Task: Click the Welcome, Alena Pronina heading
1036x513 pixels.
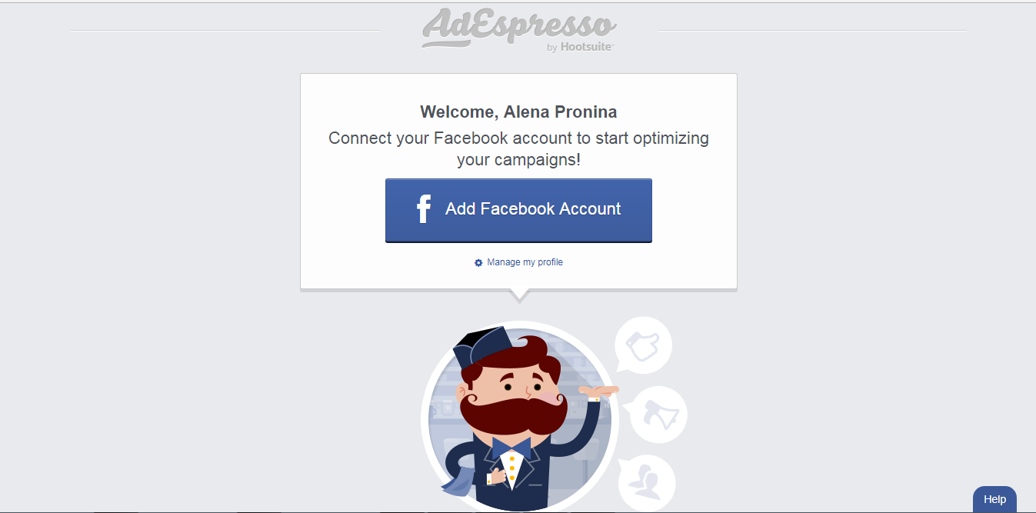Action: pos(518,112)
